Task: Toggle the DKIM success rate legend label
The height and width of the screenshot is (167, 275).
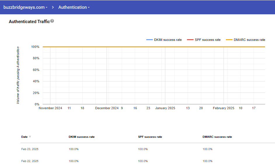Action: pos(168,40)
